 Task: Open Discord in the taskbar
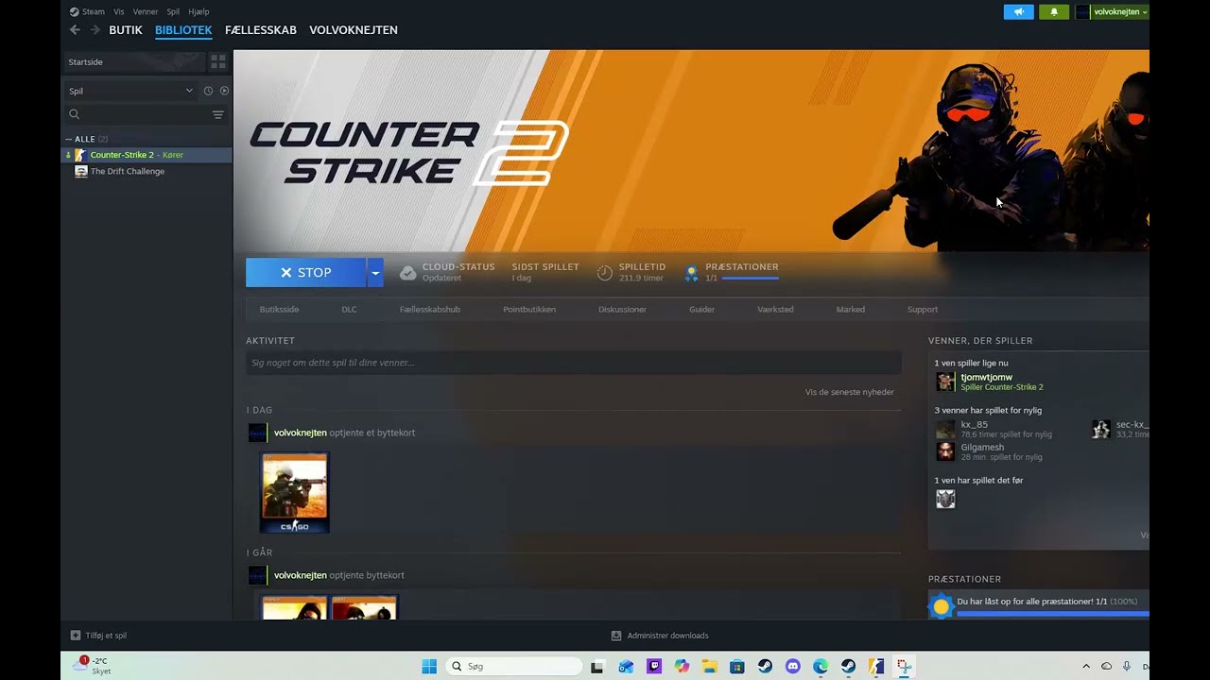point(792,667)
